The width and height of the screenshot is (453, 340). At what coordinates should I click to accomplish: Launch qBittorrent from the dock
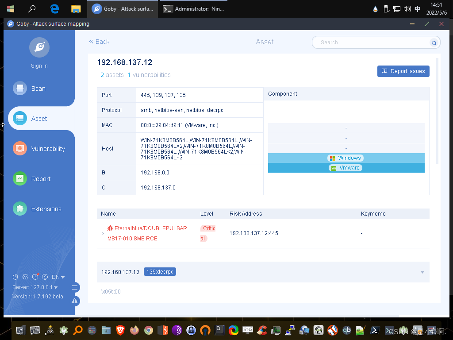pyautogui.click(x=347, y=330)
